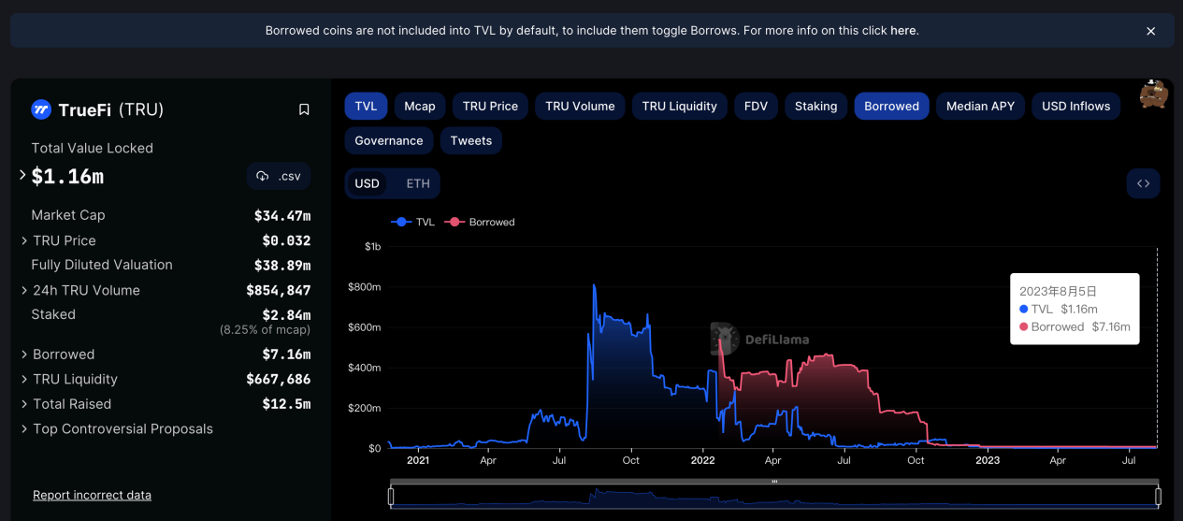Click the TVL legend marker
Image resolution: width=1183 pixels, height=521 pixels.
click(402, 223)
